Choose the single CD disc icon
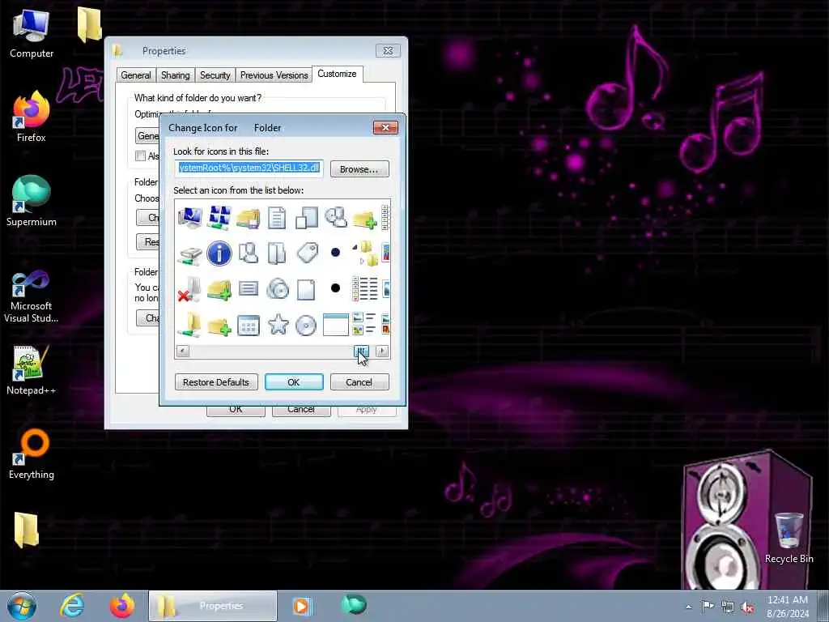 coord(306,326)
